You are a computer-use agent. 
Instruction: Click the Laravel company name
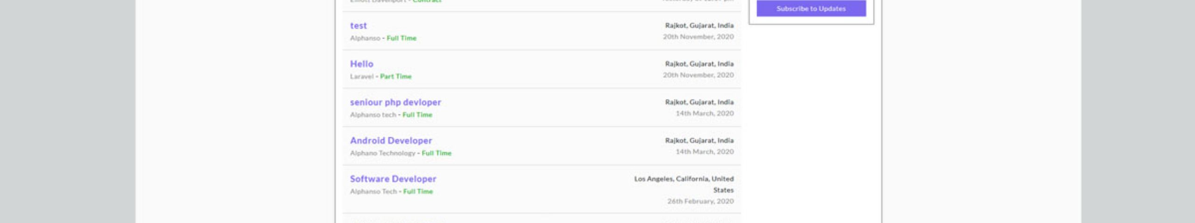pos(362,76)
